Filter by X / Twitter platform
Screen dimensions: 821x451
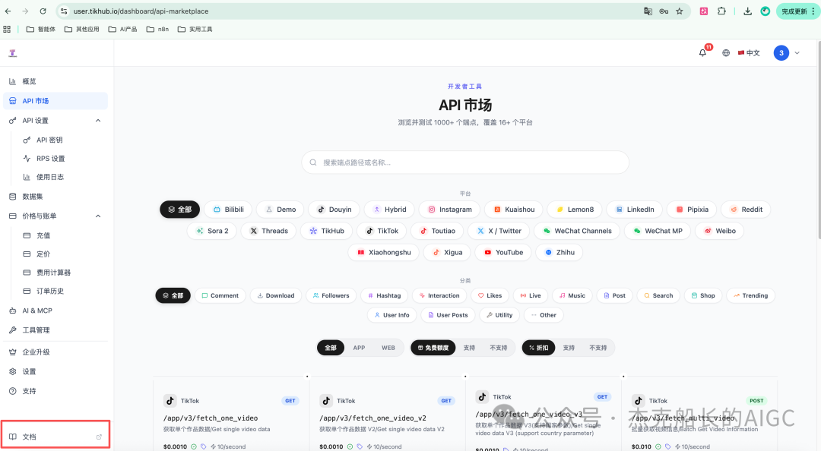499,231
